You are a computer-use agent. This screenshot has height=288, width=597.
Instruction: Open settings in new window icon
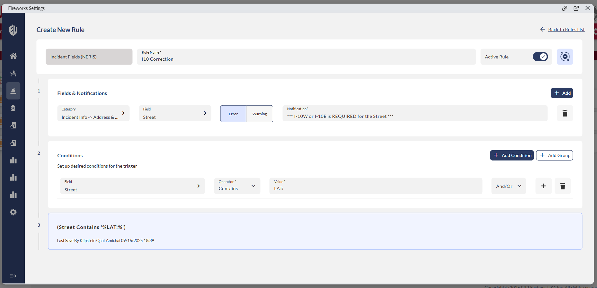[576, 8]
